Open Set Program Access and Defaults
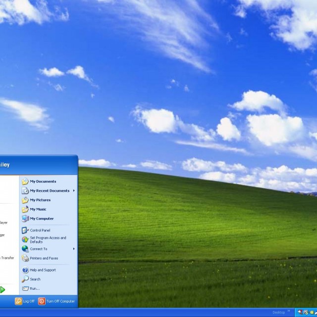This screenshot has width=317, height=317. 47,240
